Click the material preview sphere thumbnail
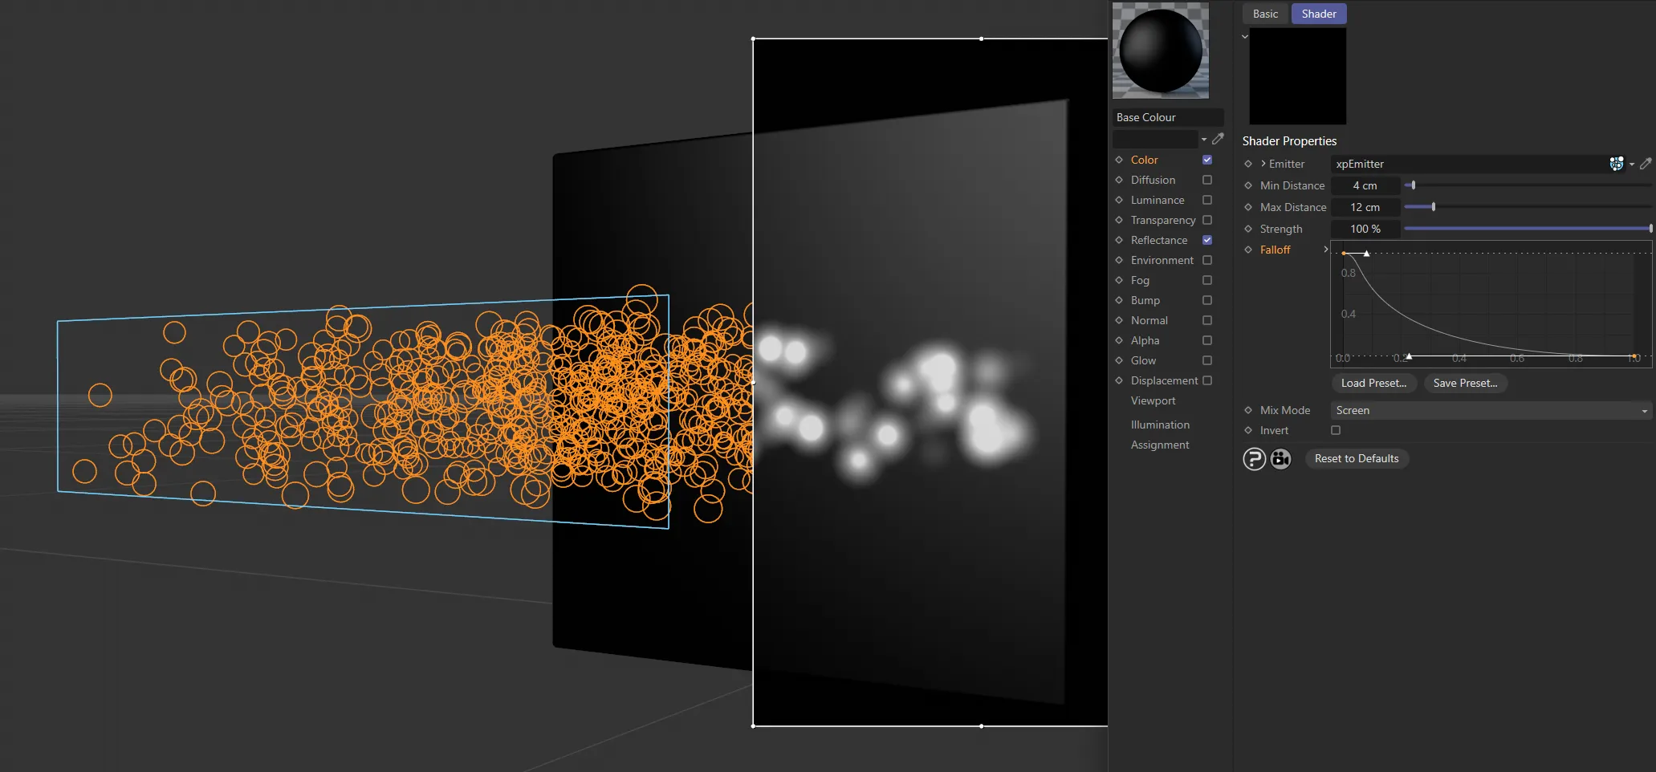Image resolution: width=1656 pixels, height=772 pixels. tap(1160, 51)
